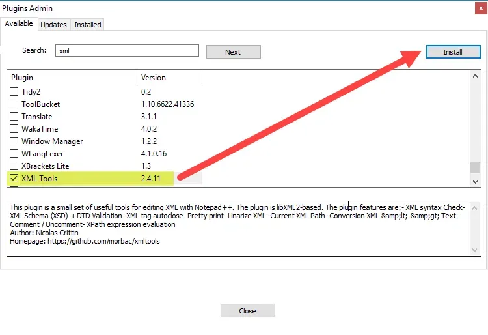Viewport: 488px width, 335px height.
Task: Check the Tidy2 plugin checkbox
Action: click(14, 92)
